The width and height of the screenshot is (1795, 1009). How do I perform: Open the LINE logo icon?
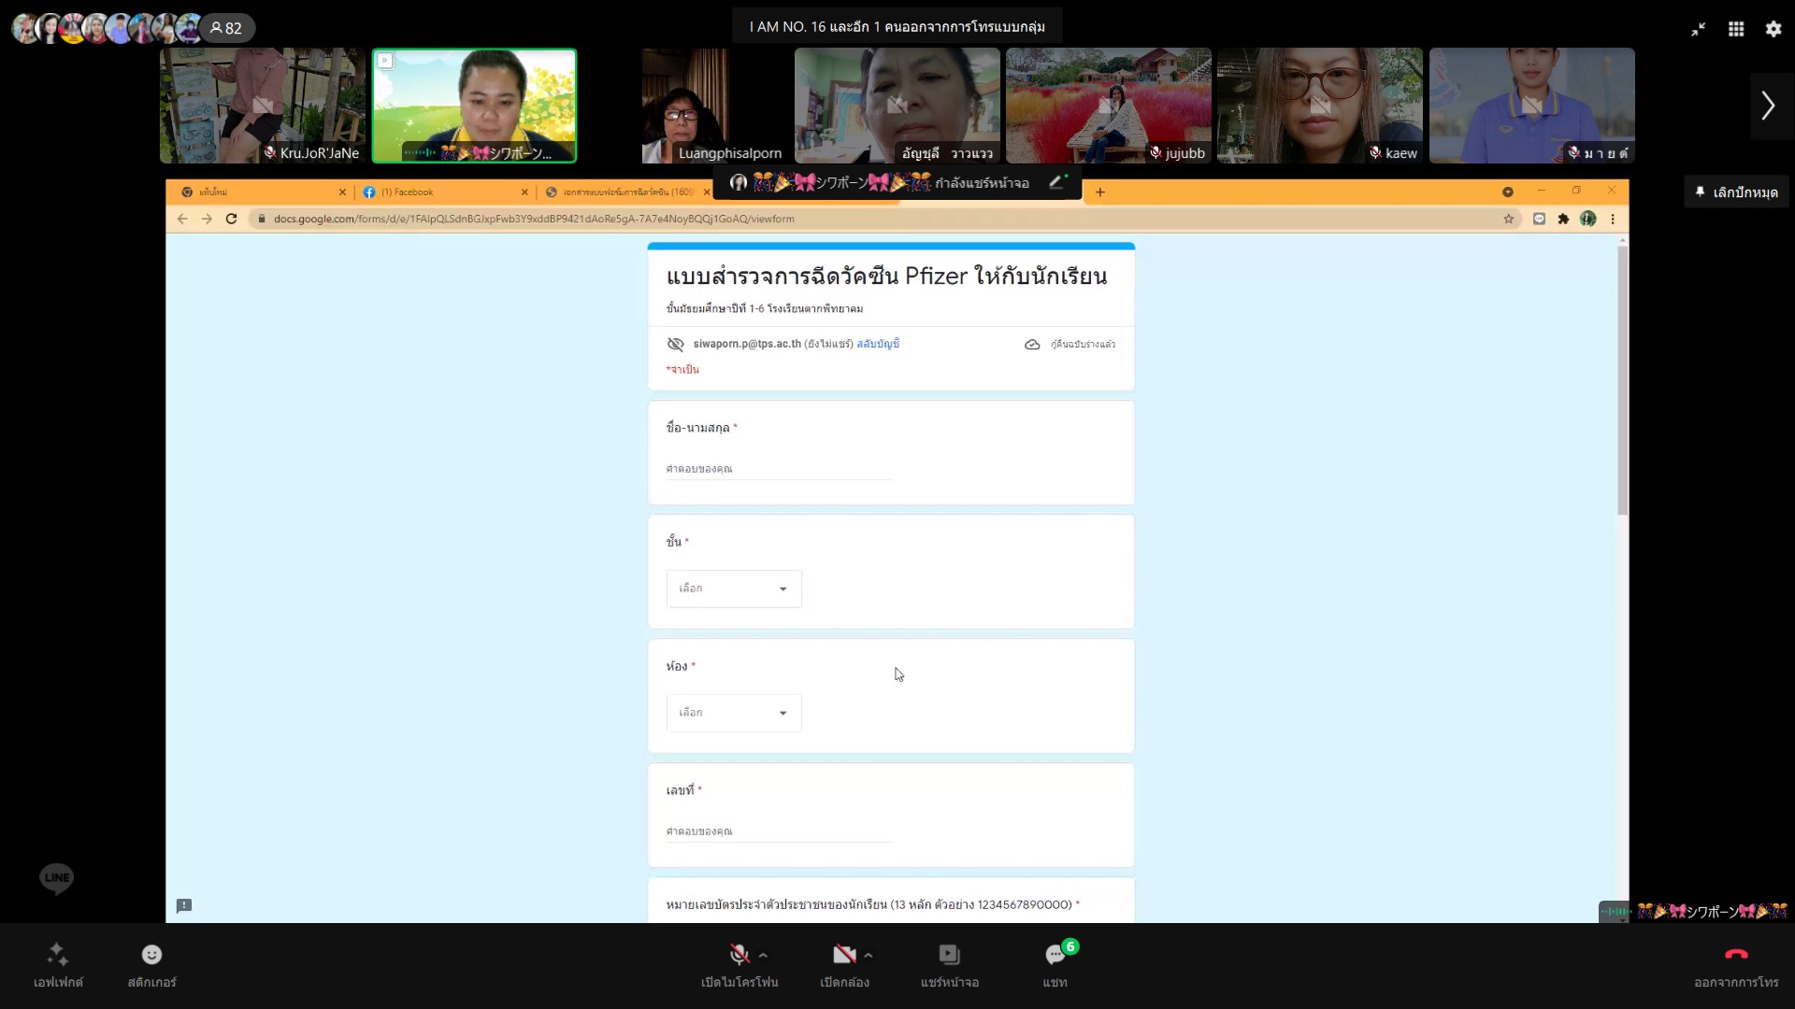57,878
